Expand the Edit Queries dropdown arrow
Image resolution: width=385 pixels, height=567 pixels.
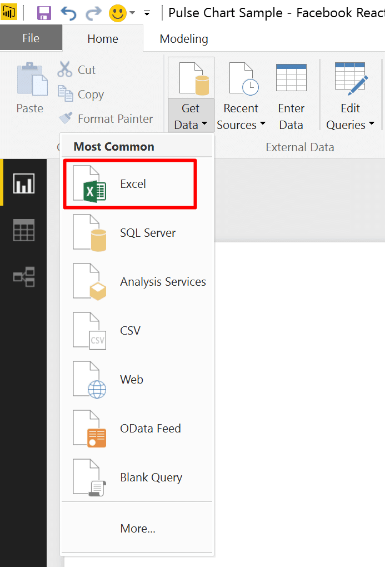pyautogui.click(x=372, y=123)
